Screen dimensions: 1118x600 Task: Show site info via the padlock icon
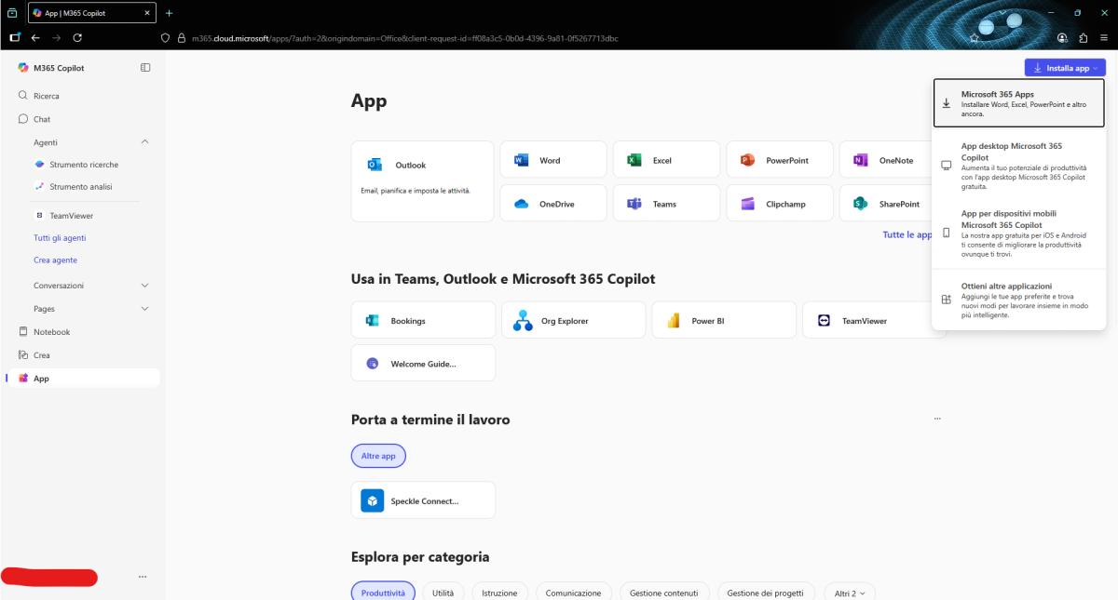tap(182, 38)
